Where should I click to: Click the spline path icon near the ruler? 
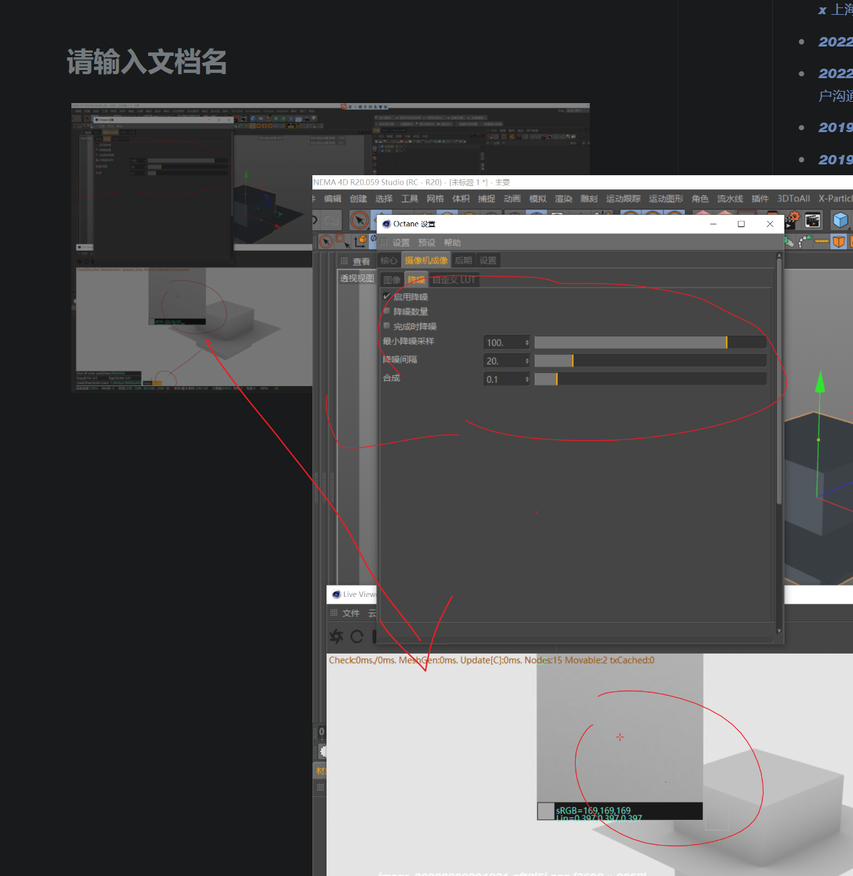[805, 241]
